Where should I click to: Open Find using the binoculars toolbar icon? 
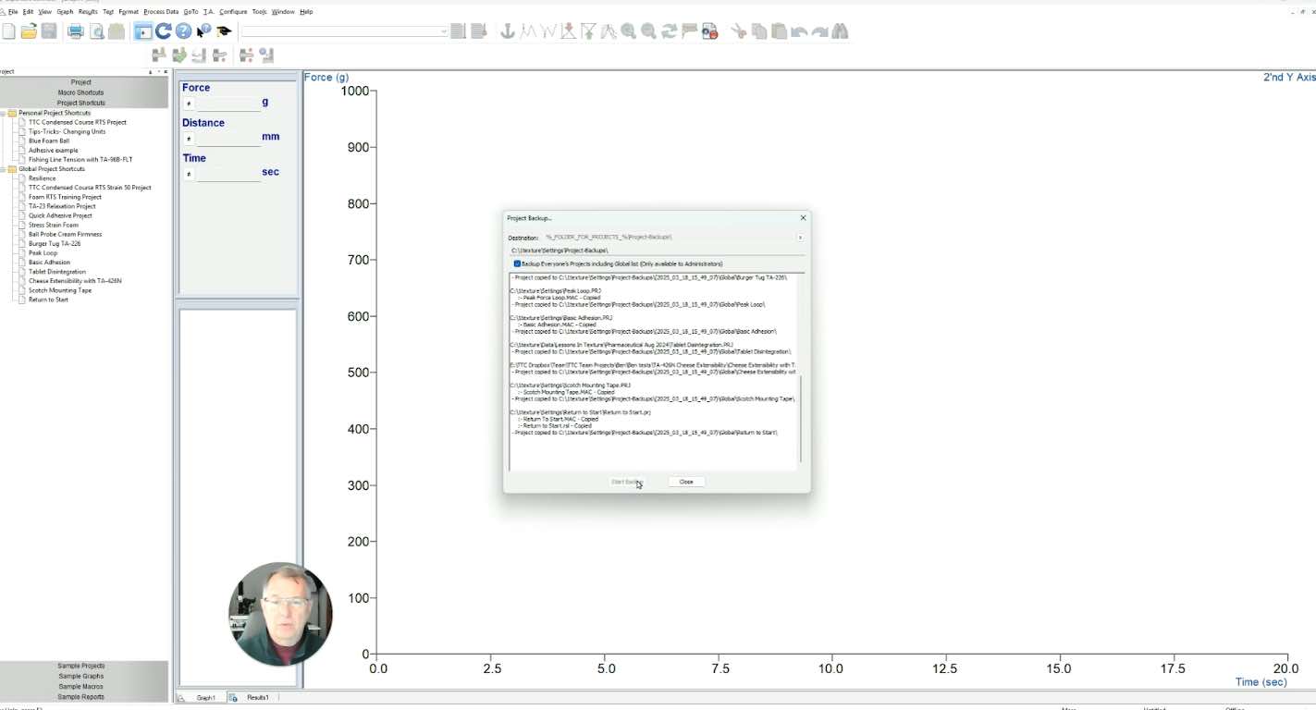tap(840, 31)
